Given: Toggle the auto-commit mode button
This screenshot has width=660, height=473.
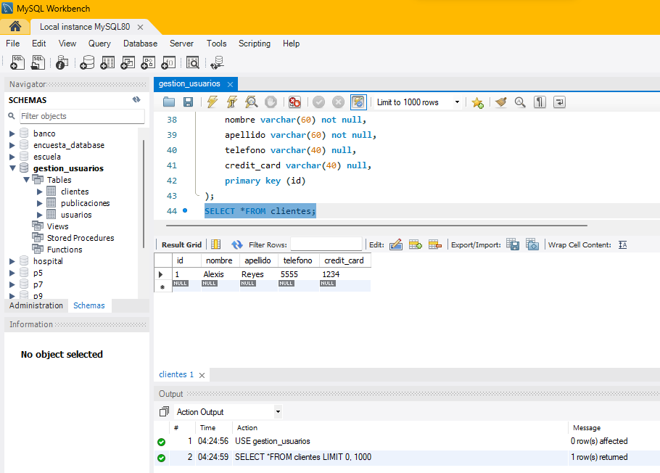Looking at the screenshot, I should click(x=358, y=102).
